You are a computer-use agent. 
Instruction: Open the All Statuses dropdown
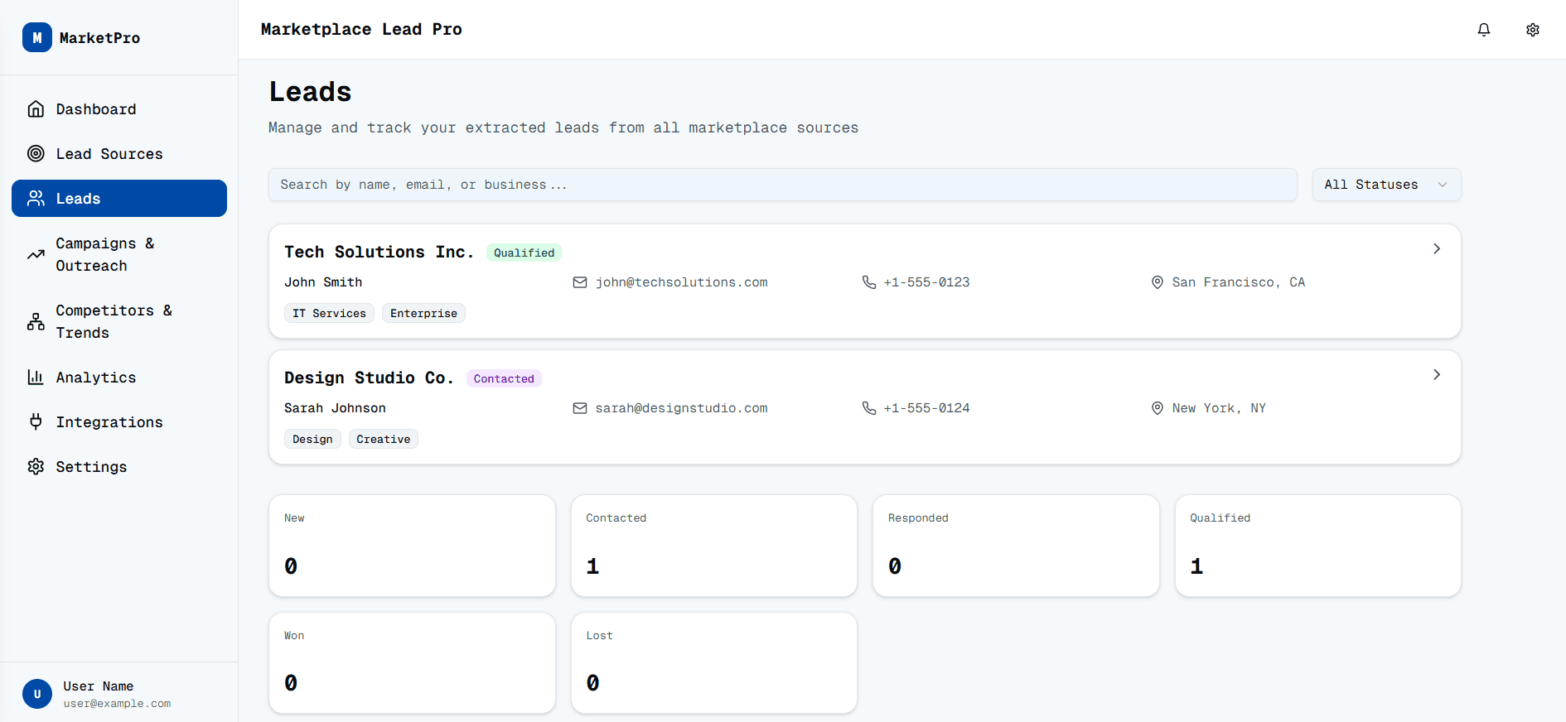[x=1385, y=185]
